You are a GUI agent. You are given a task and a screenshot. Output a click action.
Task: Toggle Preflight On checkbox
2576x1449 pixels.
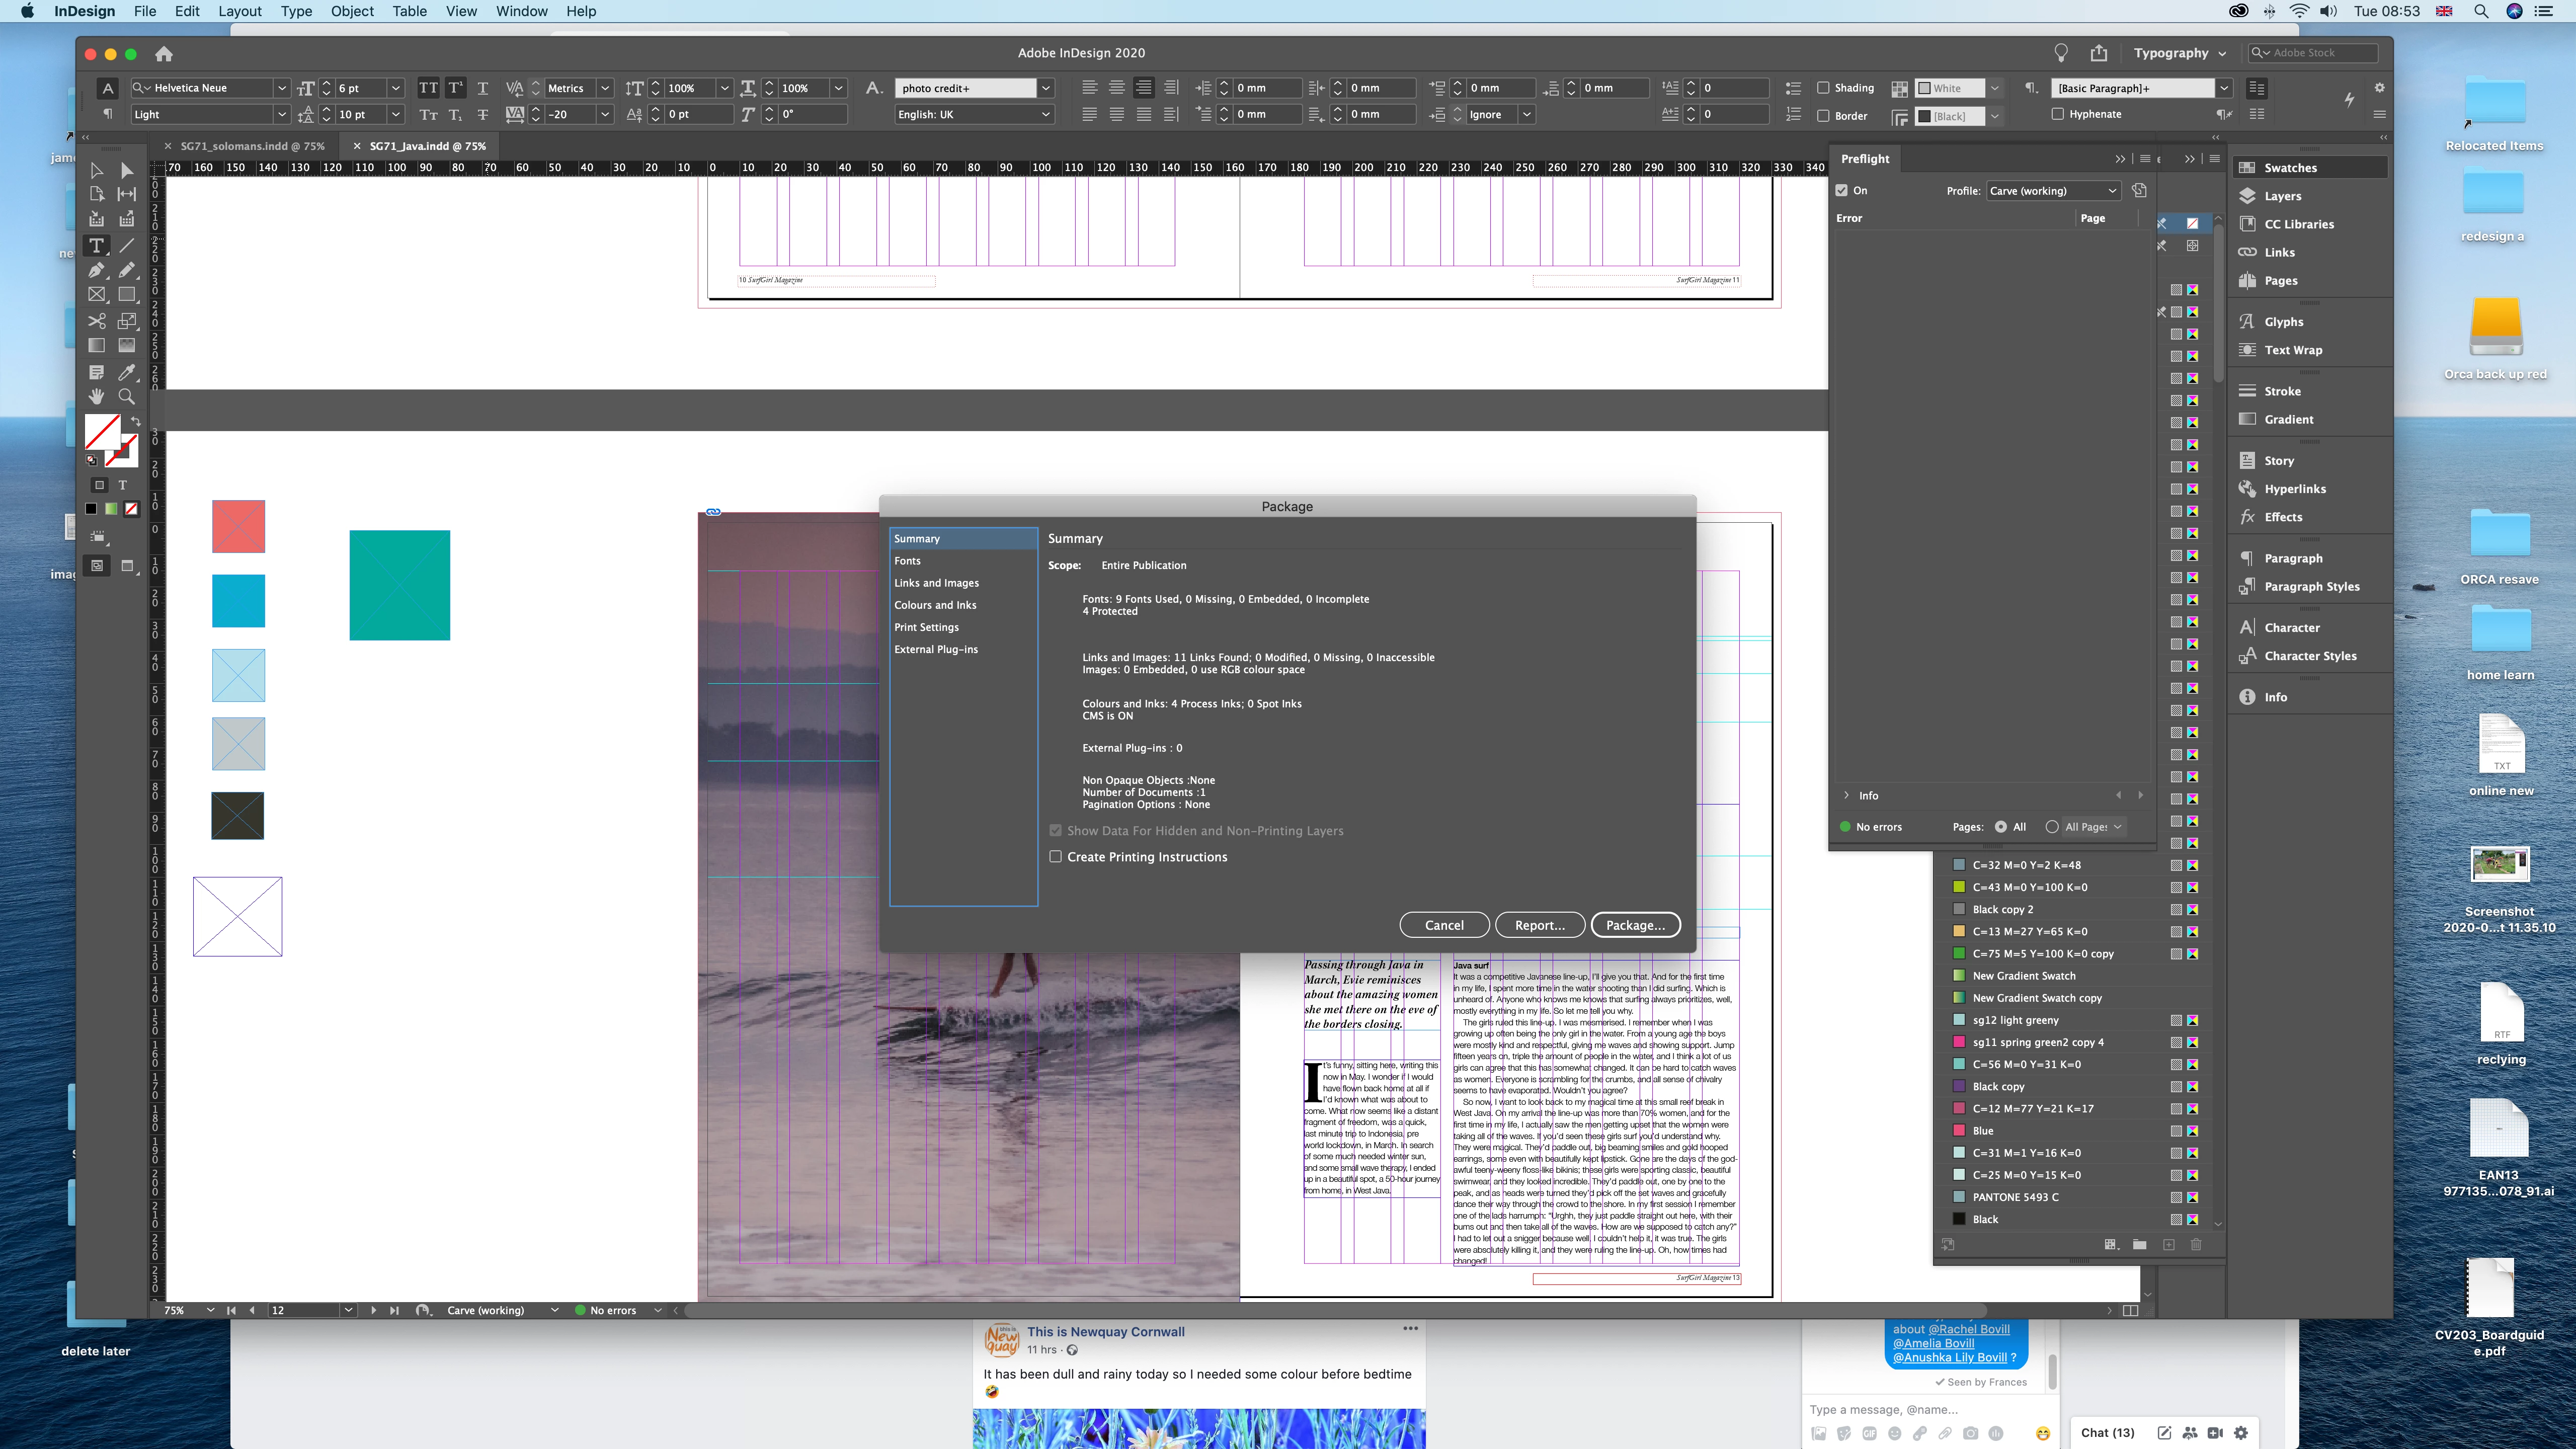(1842, 190)
